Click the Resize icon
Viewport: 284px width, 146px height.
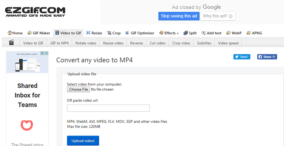tap(88, 33)
